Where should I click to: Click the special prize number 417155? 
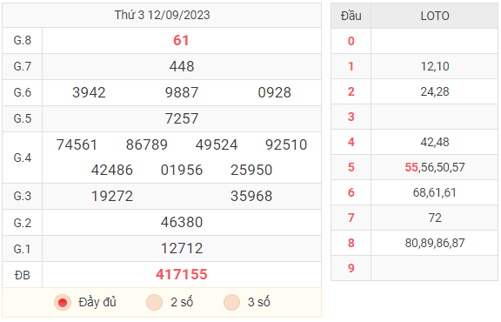click(182, 275)
